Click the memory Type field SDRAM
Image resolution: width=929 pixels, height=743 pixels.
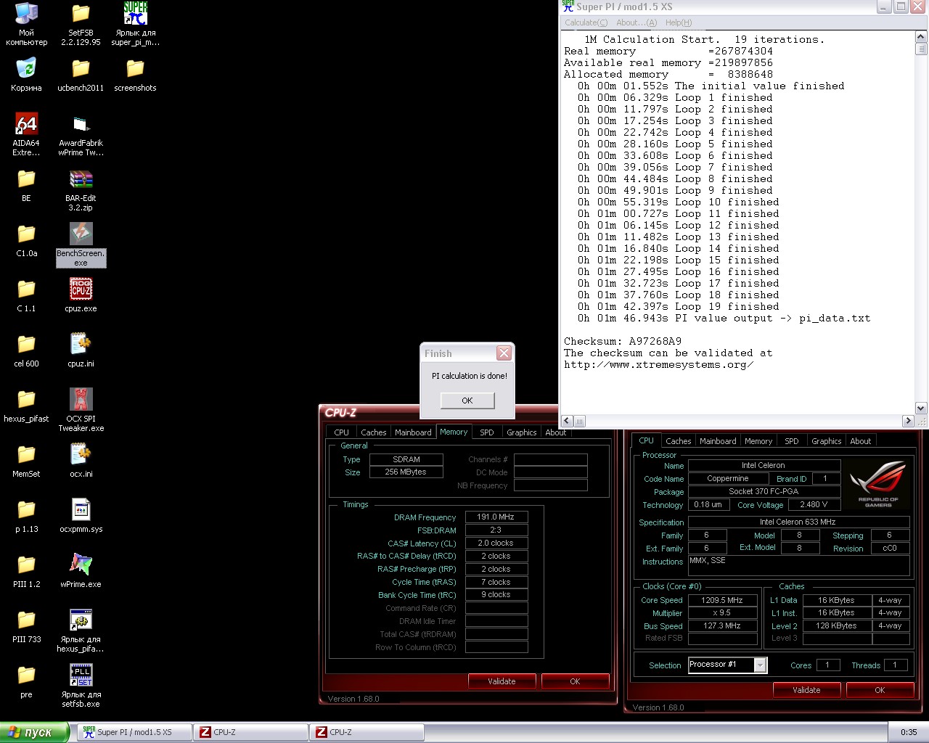pos(406,459)
